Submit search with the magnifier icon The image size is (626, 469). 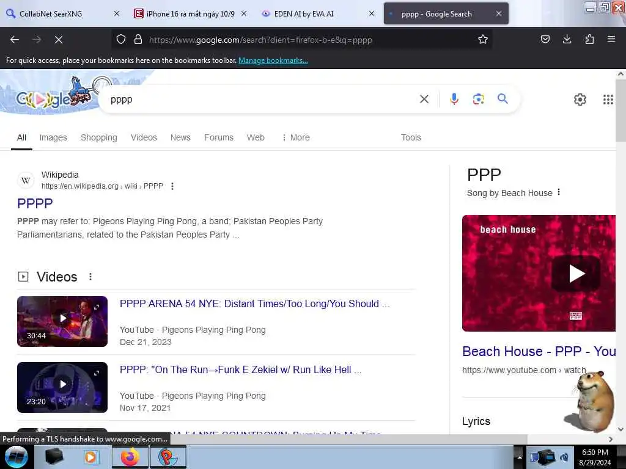pos(503,98)
